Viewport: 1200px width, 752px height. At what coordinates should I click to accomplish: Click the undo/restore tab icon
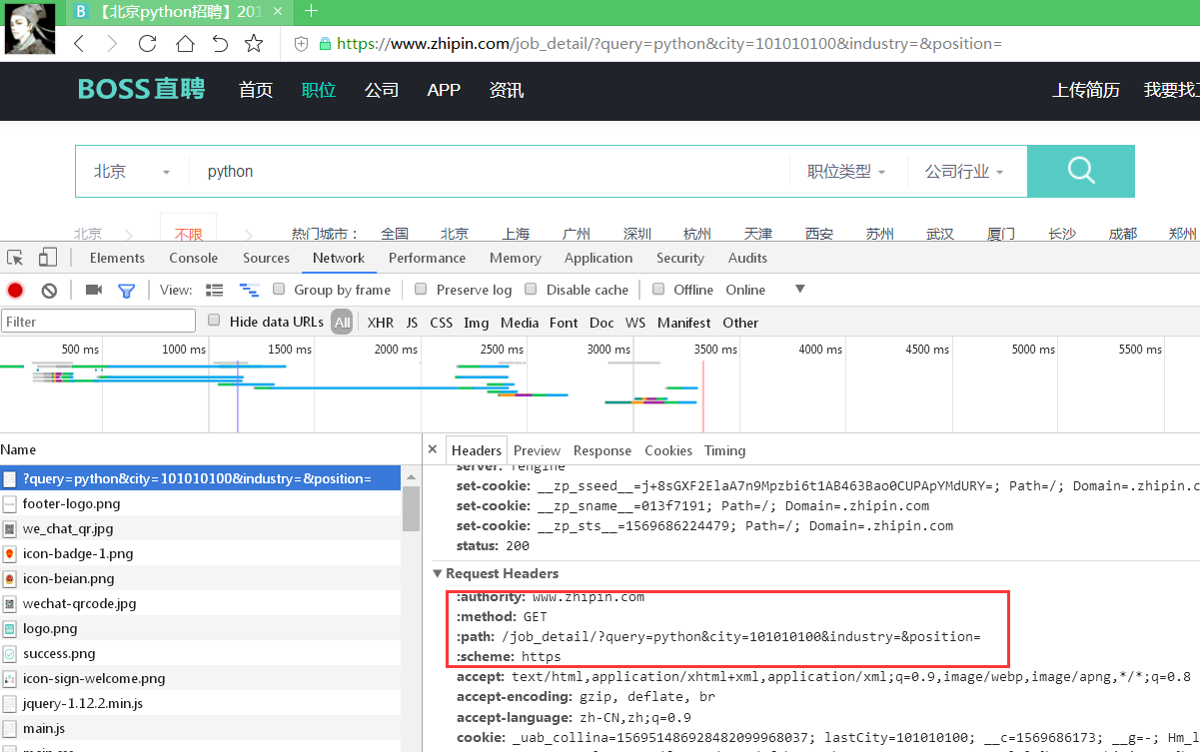coord(220,44)
